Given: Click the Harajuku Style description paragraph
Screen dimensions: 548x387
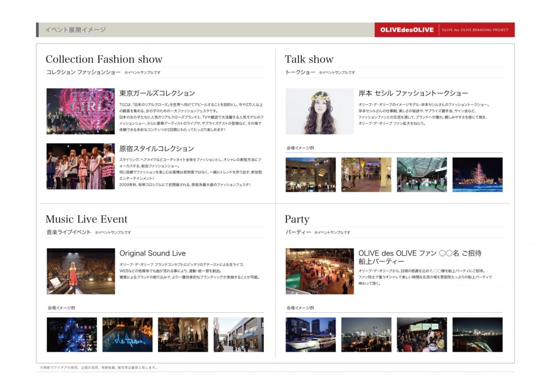Looking at the screenshot, I should point(190,172).
